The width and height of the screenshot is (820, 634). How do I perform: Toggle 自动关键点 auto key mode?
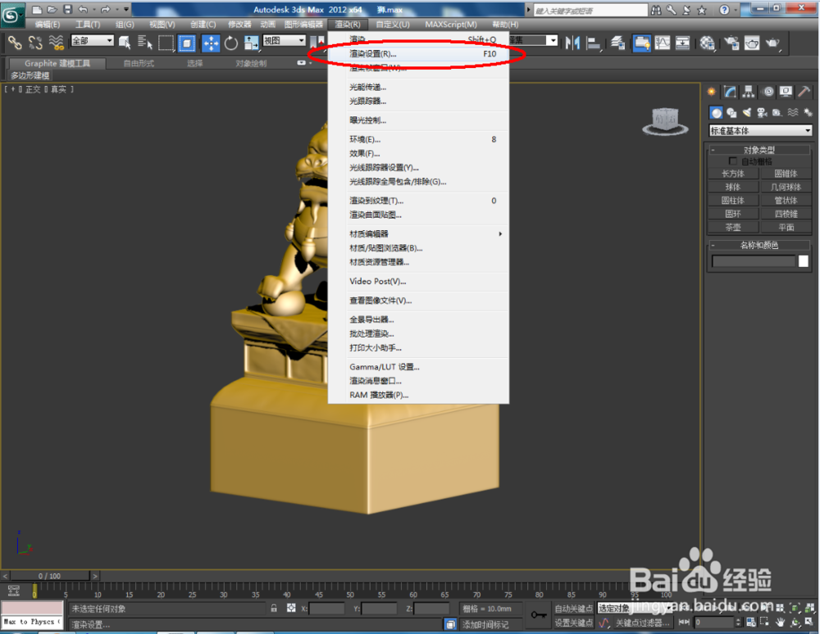click(573, 609)
